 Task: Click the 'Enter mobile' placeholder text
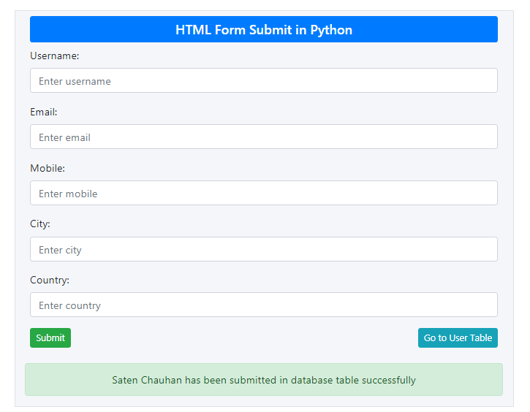click(68, 194)
